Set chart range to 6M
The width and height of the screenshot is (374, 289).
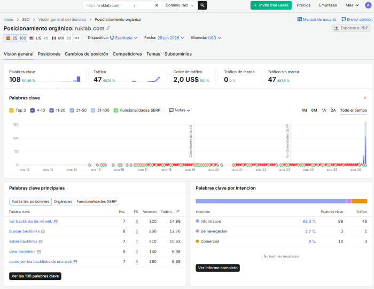314,110
